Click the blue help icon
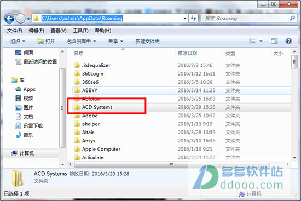The image size is (301, 201). 288,41
